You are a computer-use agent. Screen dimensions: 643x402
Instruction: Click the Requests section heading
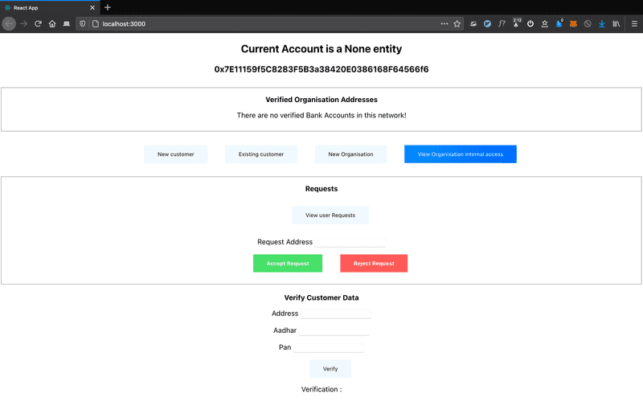pyautogui.click(x=321, y=189)
